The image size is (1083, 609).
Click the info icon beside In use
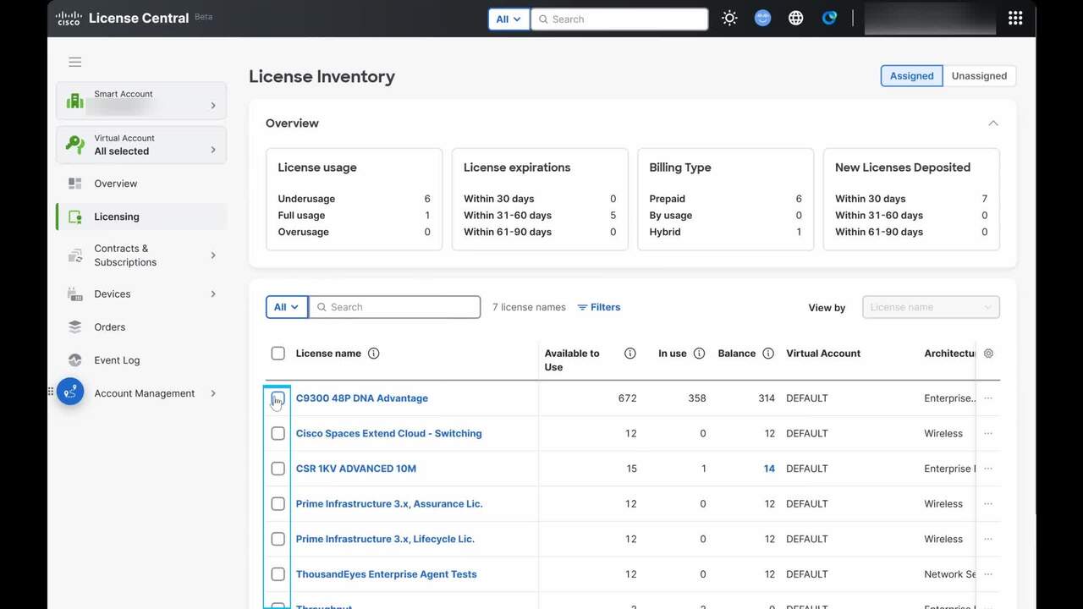click(699, 354)
